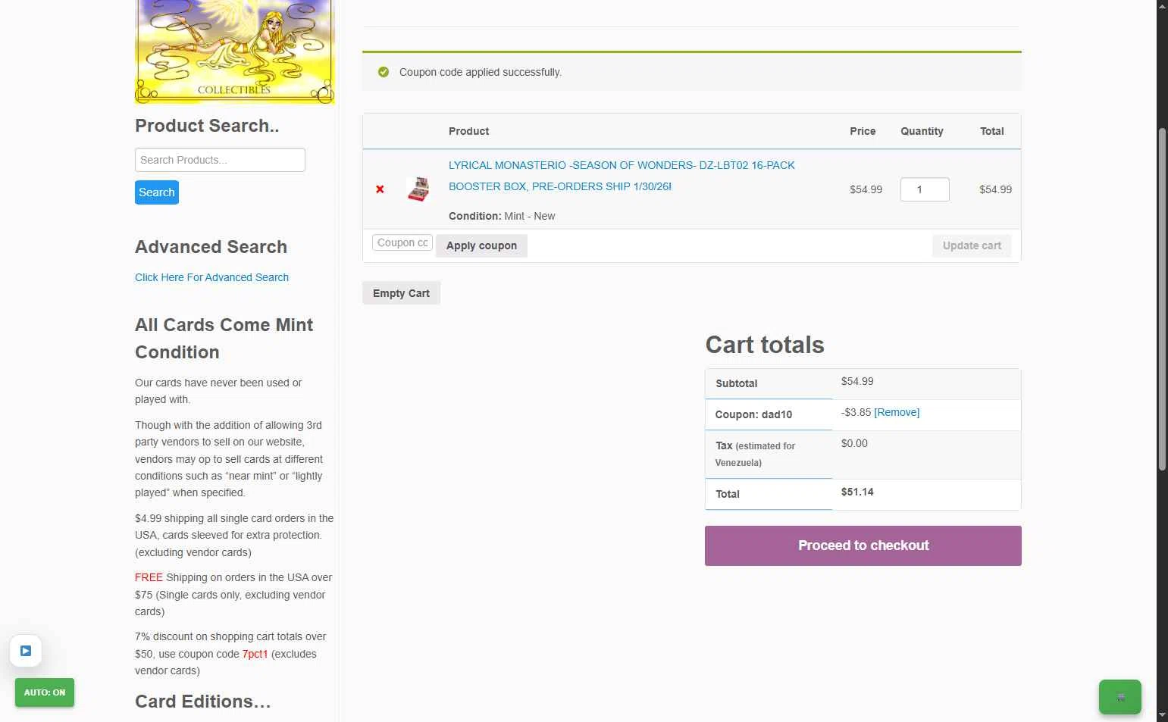Viewport: 1168px width, 722px height.
Task: Click the red 7pct1 coupon code text
Action: 255,654
